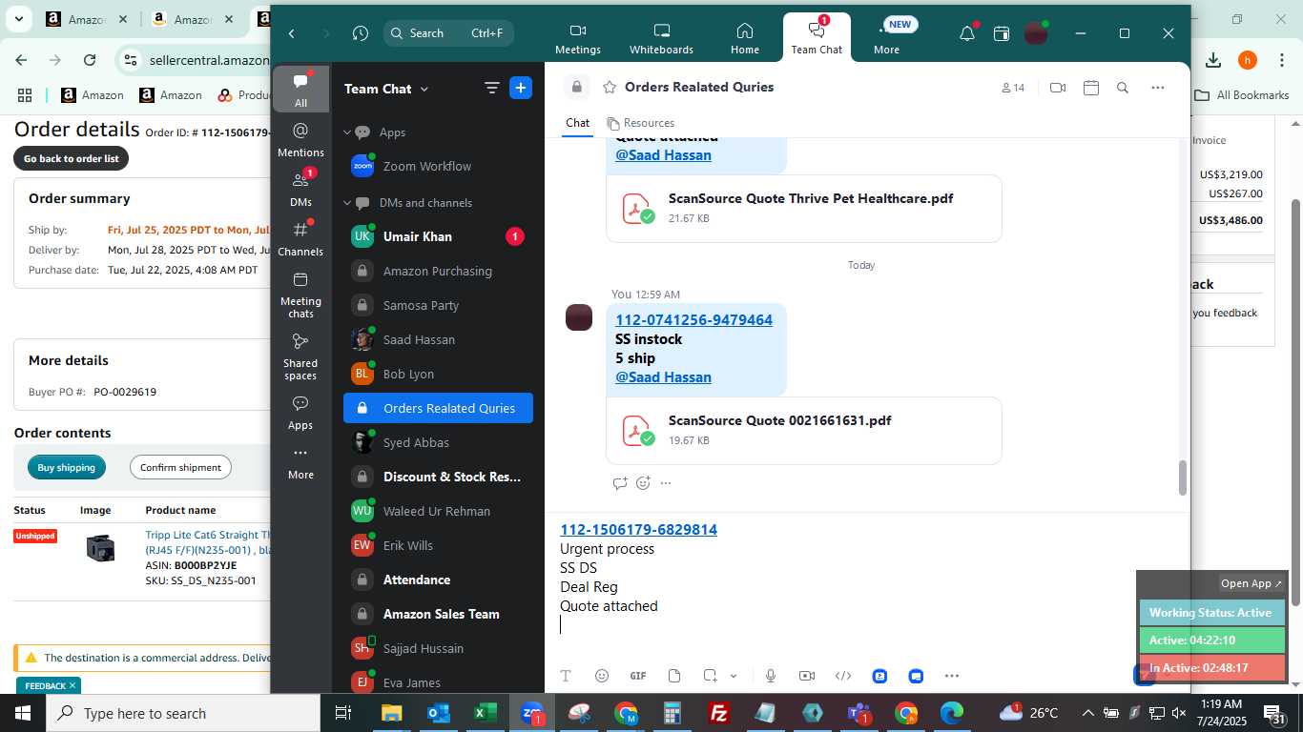Screen dimensions: 1303x732
Task: Open the Discount & Stock channel
Action: click(x=438, y=477)
